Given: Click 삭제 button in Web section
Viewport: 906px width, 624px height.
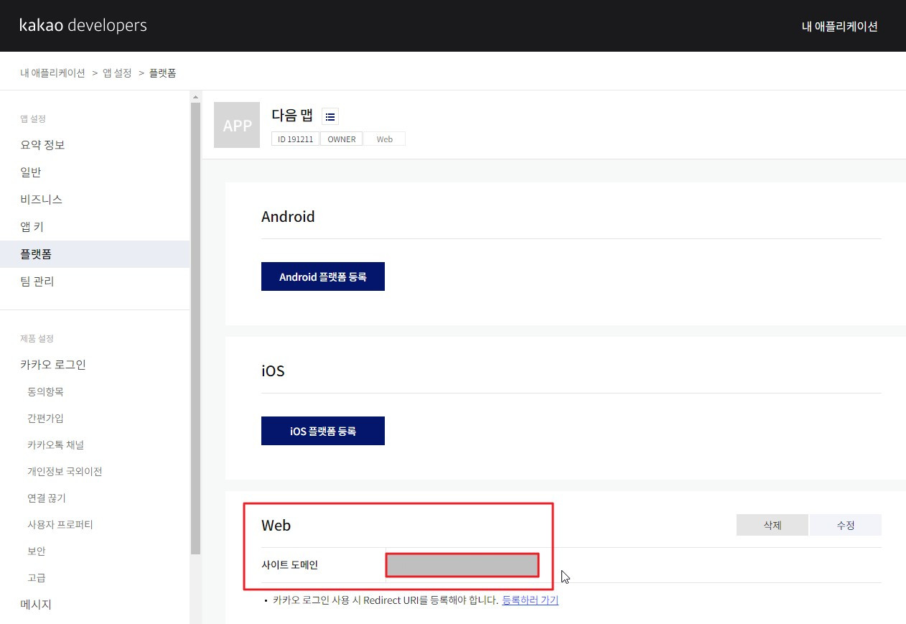Looking at the screenshot, I should 772,525.
